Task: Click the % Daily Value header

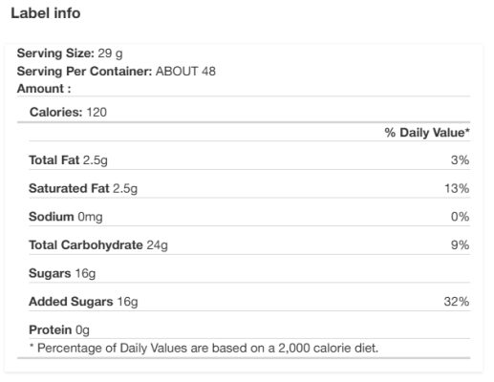Action: tap(427, 133)
